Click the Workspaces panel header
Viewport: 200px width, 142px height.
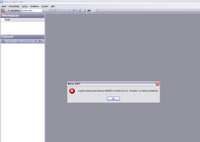coord(23,16)
